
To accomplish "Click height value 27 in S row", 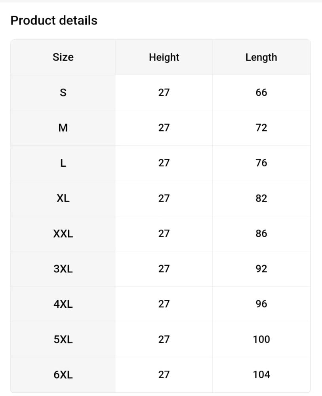I will [x=164, y=93].
